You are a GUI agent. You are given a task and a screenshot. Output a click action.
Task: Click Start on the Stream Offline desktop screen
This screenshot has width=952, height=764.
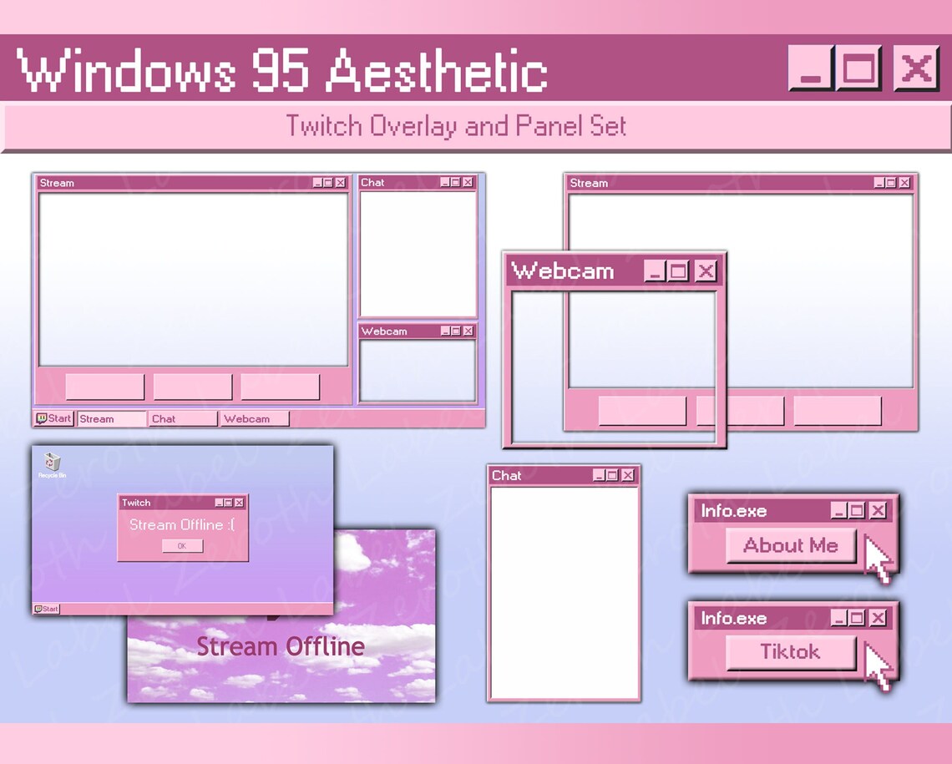pos(46,609)
